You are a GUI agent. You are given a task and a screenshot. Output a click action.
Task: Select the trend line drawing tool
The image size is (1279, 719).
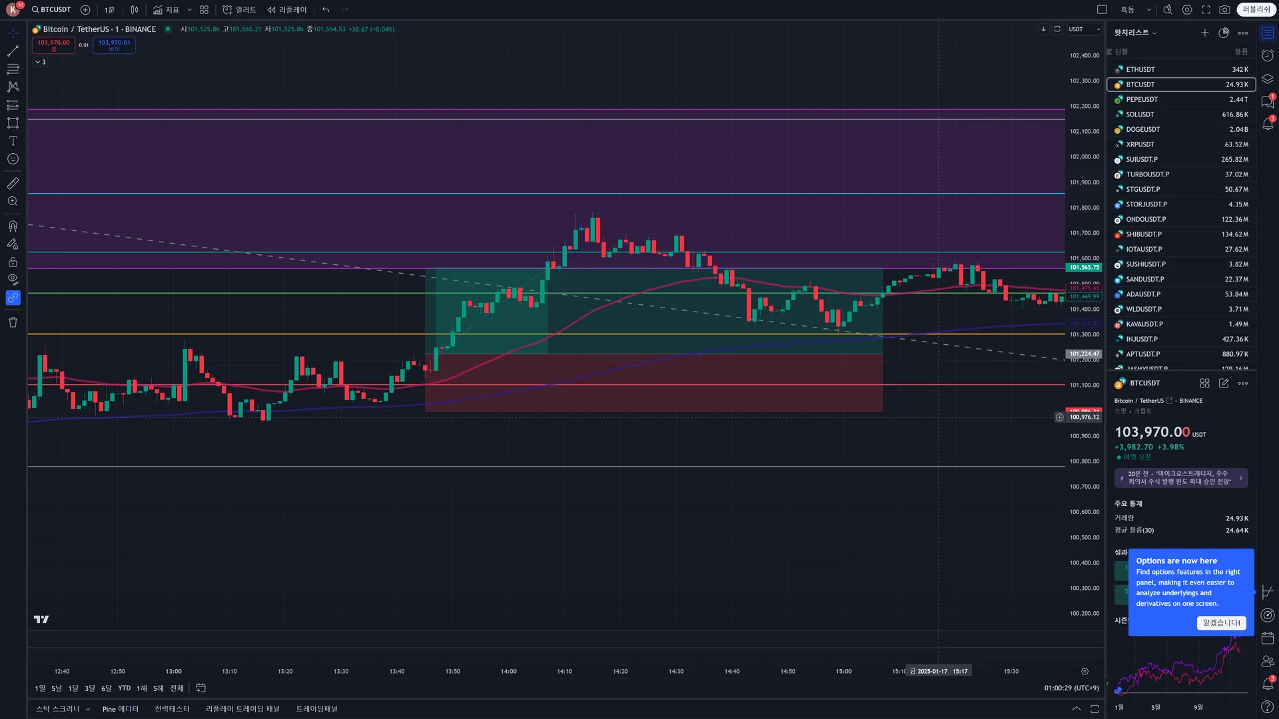(13, 51)
